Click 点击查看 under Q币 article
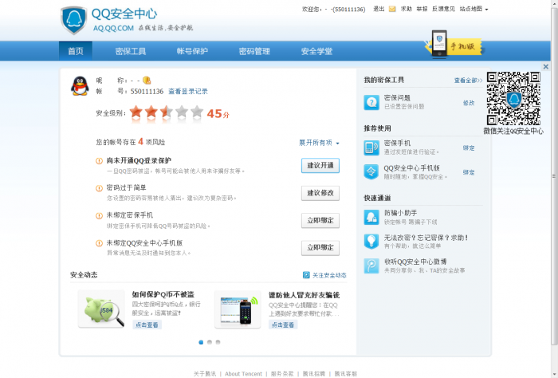Screen dimensions: 558x378 tap(147, 325)
